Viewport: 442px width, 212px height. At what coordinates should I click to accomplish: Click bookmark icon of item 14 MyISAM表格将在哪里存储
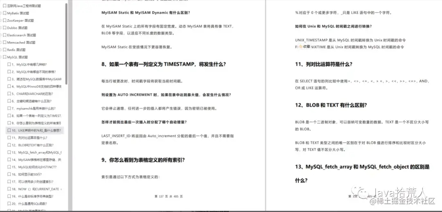tap(9, 160)
